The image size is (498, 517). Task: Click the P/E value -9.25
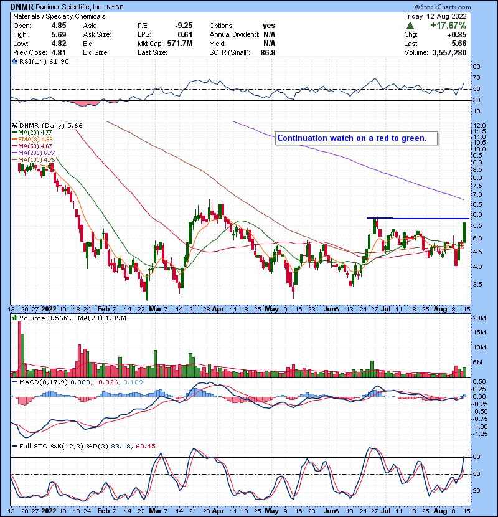coord(184,26)
